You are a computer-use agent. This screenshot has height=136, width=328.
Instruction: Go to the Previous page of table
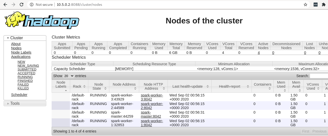[x=319, y=131]
